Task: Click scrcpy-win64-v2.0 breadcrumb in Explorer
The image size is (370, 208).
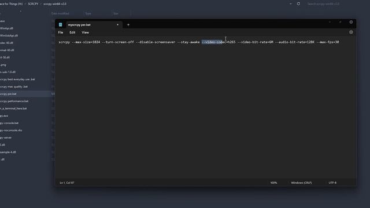Action: click(x=55, y=4)
